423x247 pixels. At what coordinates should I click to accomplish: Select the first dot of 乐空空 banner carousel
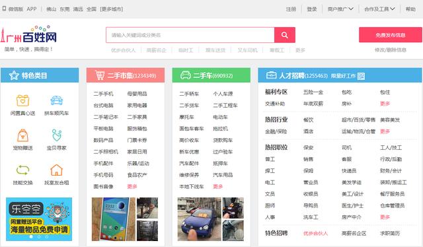pyautogui.click(x=31, y=236)
